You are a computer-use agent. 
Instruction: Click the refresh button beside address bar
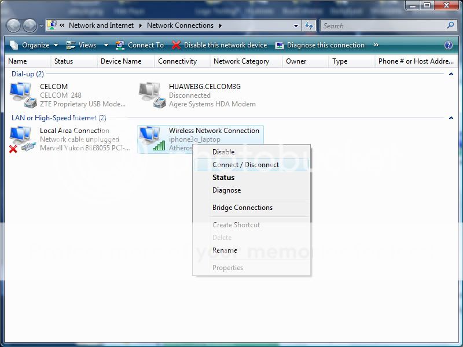point(309,25)
